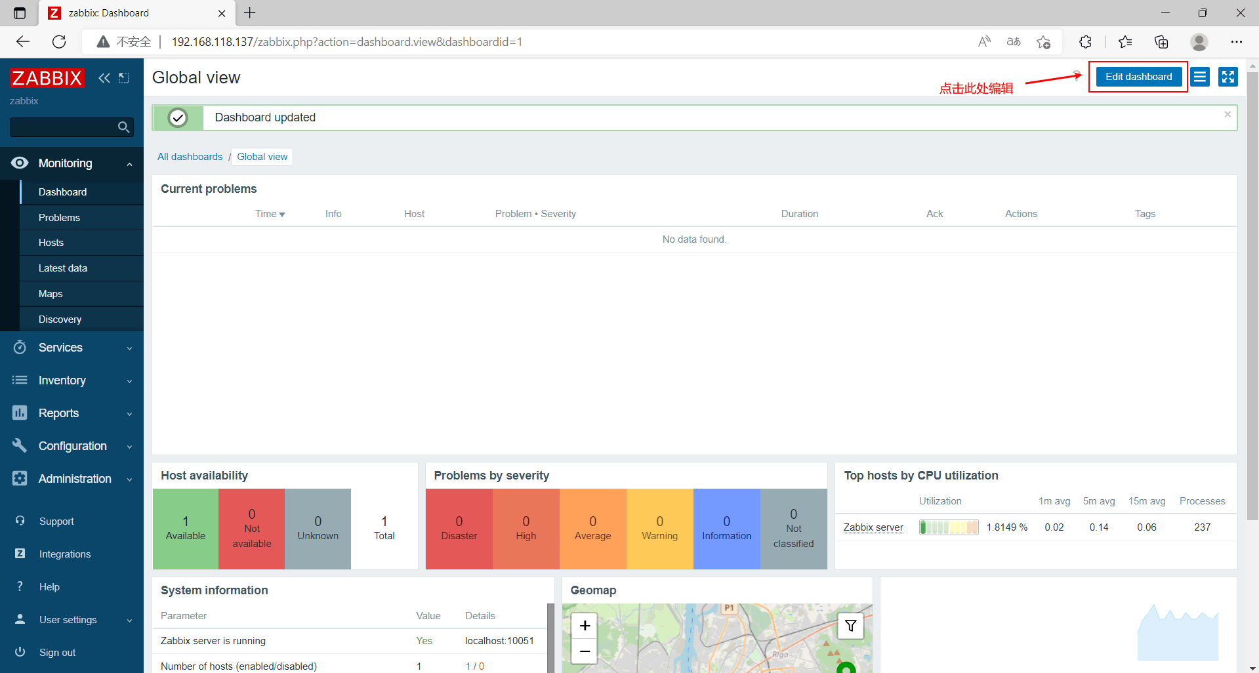Click the Administration gear icon

(x=20, y=478)
